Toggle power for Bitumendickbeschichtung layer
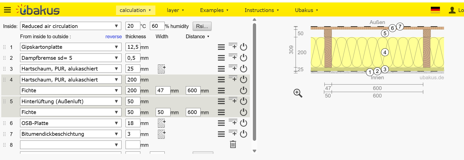 (243, 134)
